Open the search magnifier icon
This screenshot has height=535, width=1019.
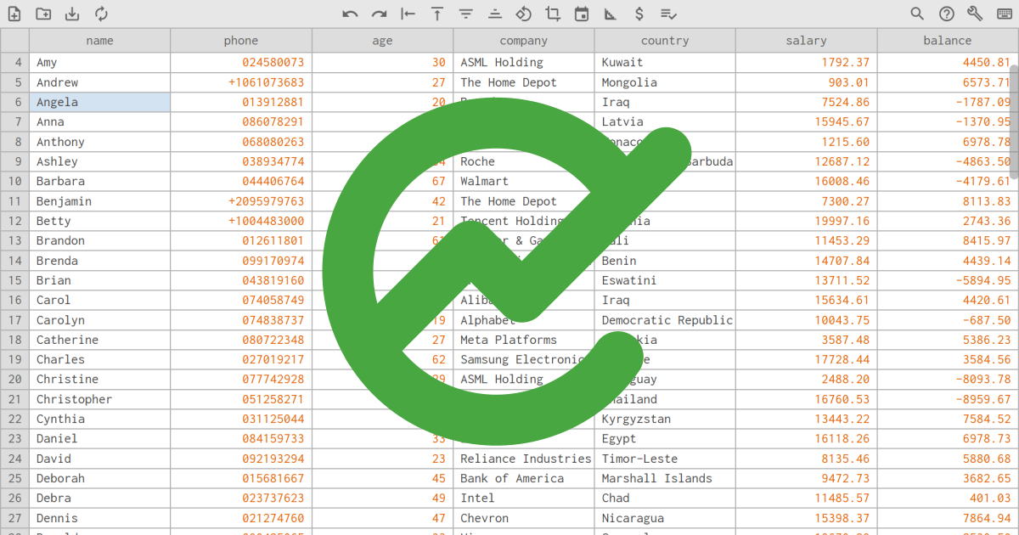pyautogui.click(x=917, y=14)
